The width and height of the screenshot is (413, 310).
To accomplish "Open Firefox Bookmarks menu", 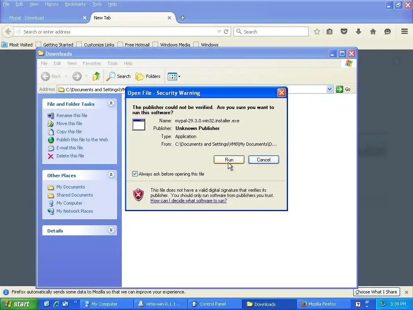I will click(75, 4).
